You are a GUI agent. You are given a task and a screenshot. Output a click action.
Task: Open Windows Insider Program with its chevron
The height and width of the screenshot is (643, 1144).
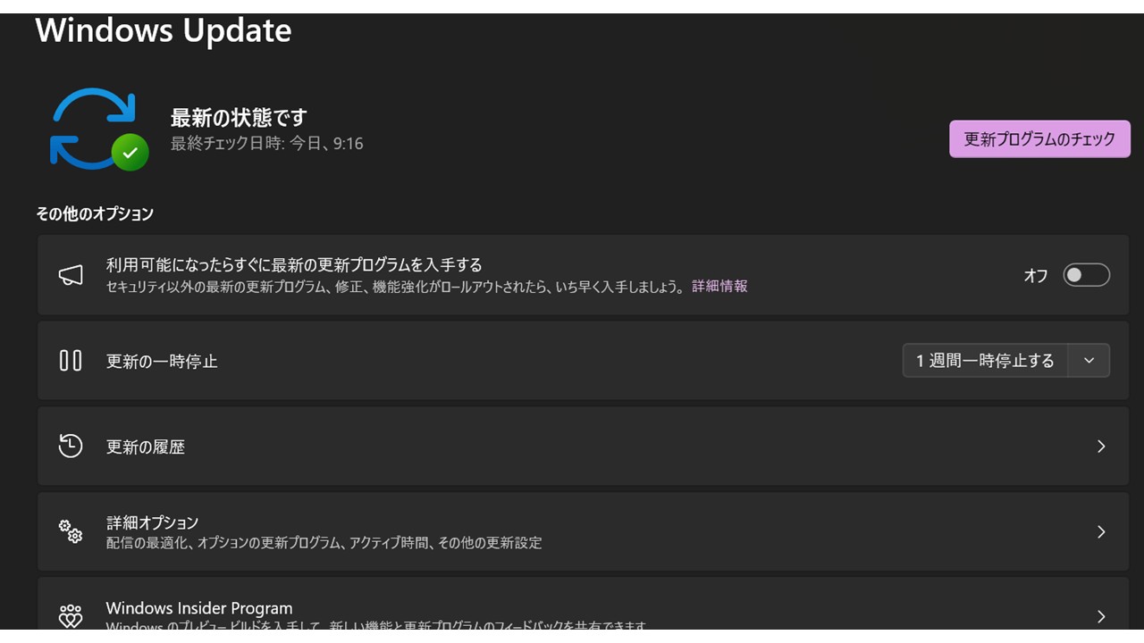pos(1101,615)
